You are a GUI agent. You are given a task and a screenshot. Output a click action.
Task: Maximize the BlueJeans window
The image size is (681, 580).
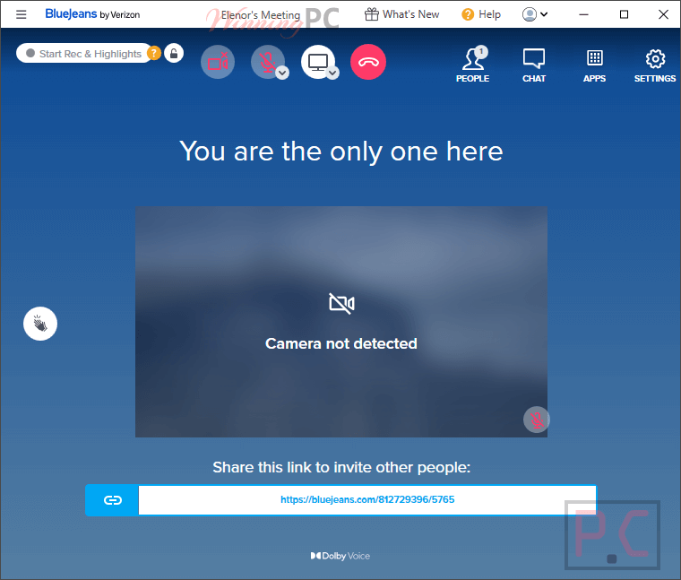pyautogui.click(x=624, y=14)
